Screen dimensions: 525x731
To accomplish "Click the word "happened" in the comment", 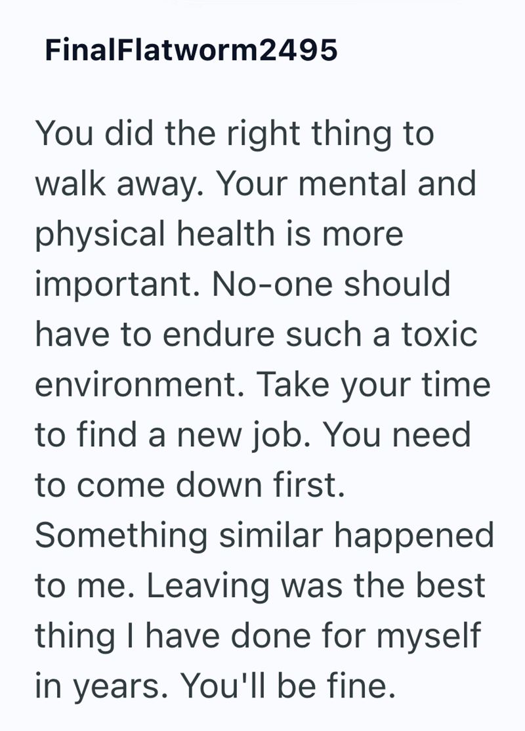I will click(414, 535).
